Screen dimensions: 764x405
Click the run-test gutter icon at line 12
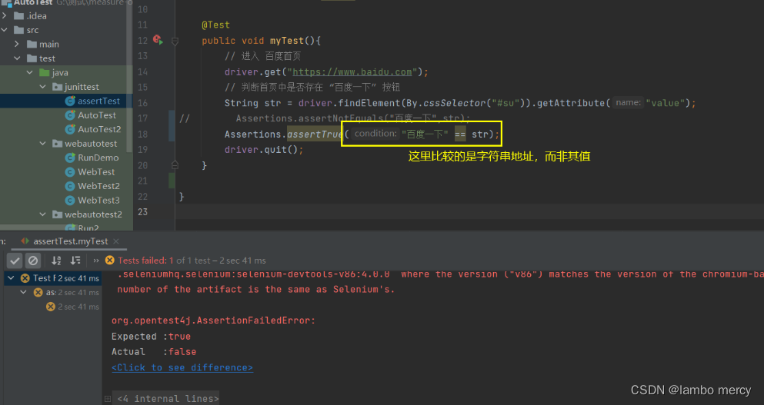(158, 39)
